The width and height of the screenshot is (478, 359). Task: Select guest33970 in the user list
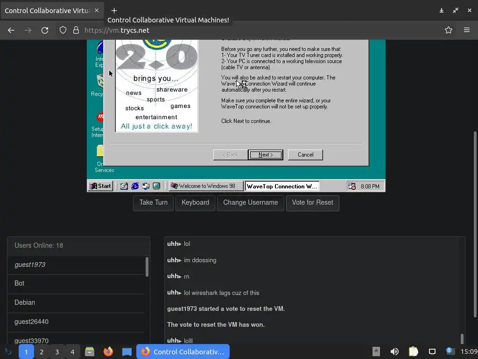(x=76, y=339)
